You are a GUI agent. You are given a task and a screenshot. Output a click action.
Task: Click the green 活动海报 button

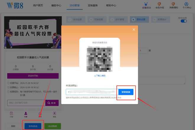53,126
